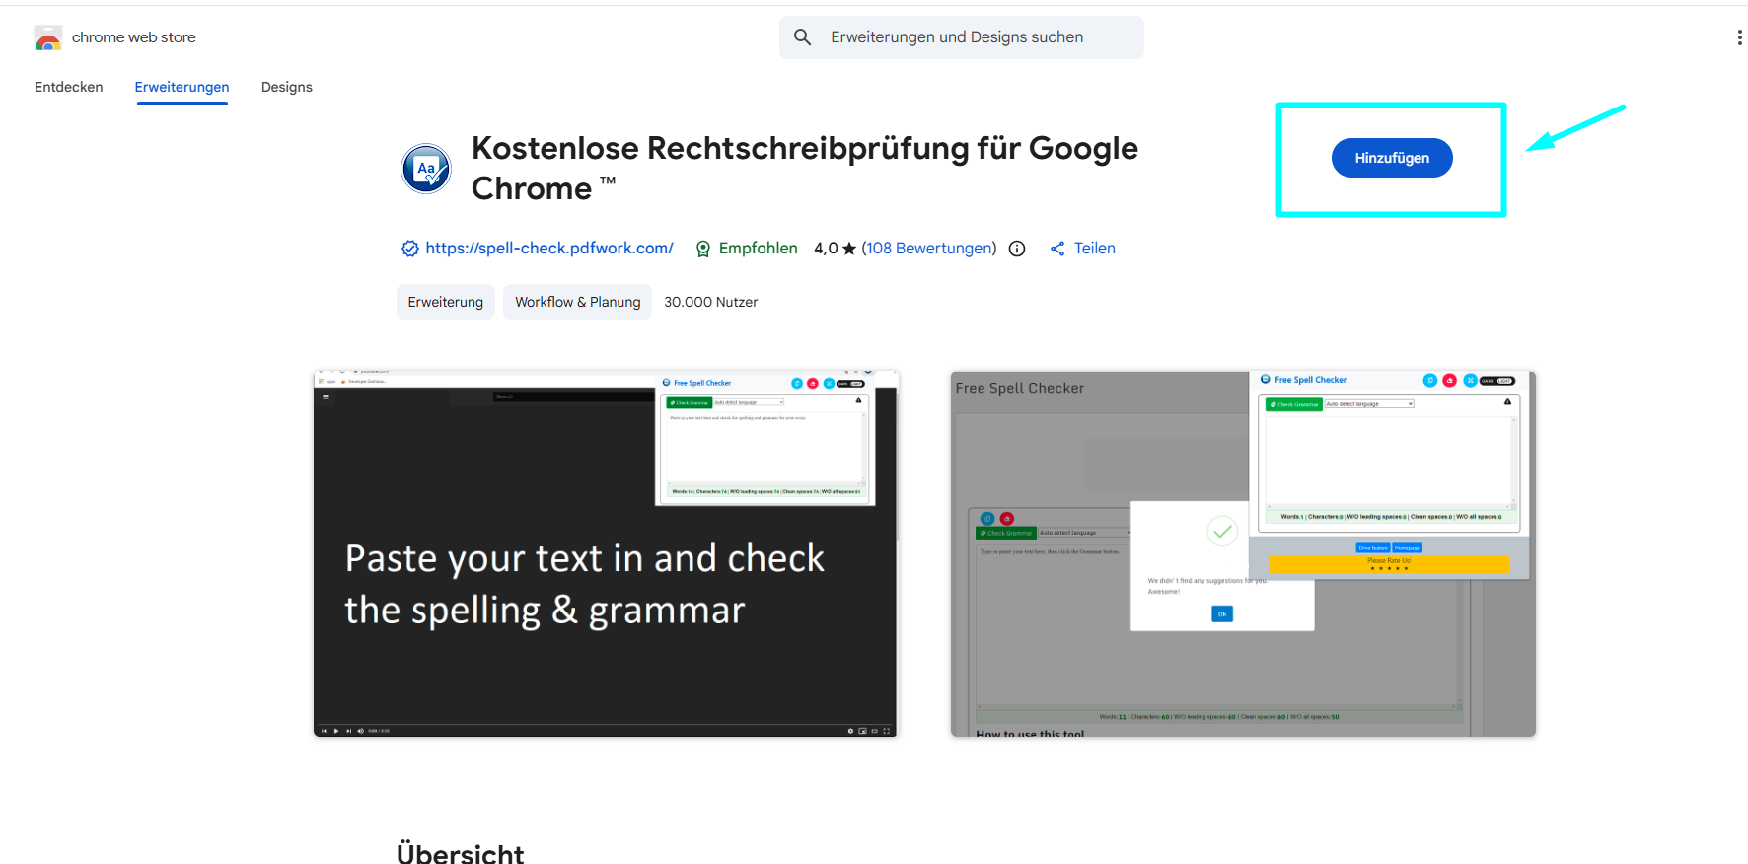This screenshot has height=864, width=1748.
Task: Click the spell checker extension logo icon
Action: [x=426, y=169]
